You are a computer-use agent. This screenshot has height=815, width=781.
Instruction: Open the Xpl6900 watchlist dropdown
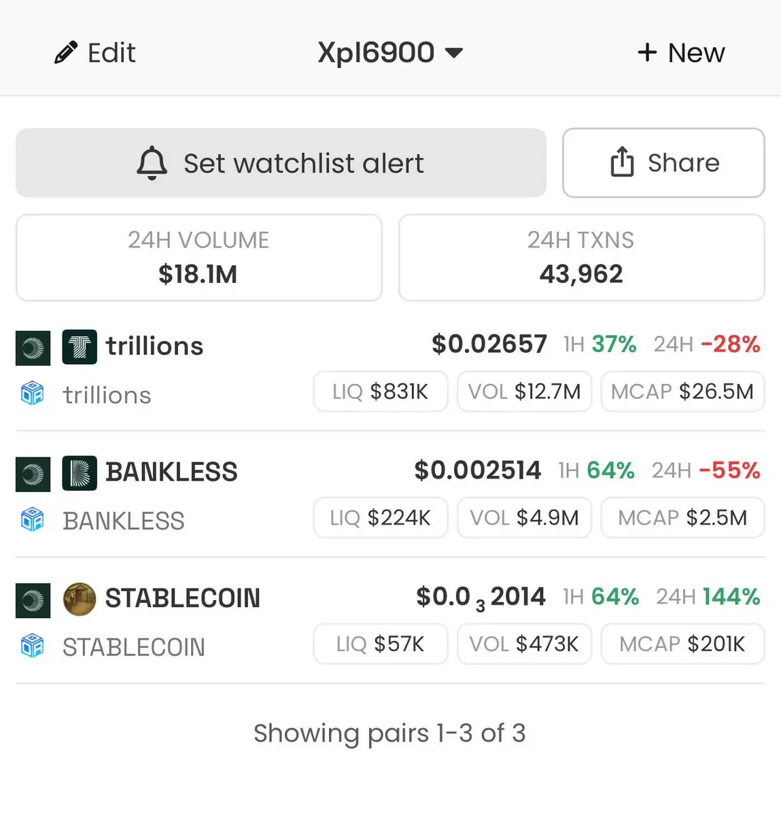coord(390,52)
